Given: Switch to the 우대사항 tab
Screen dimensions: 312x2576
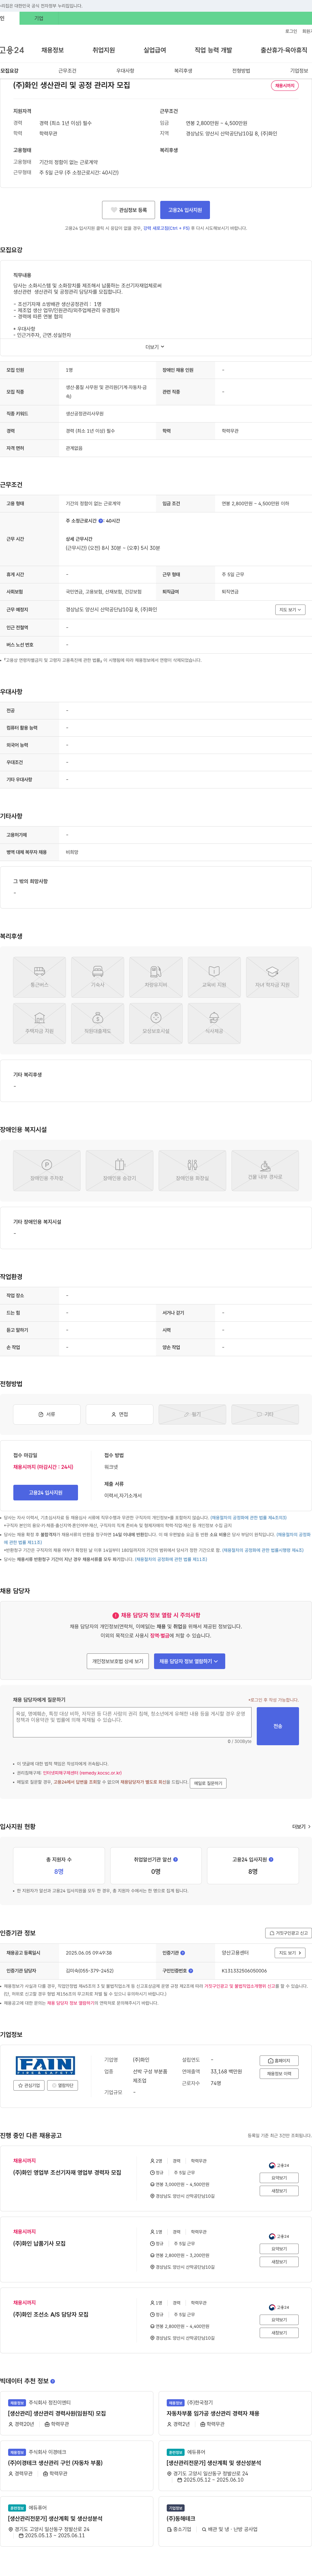Looking at the screenshot, I should click(124, 71).
